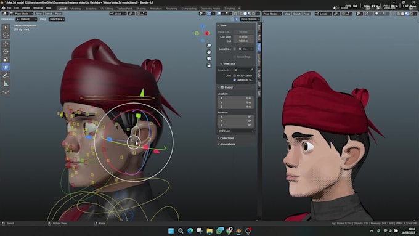
Task: Click the Blender icon on the taskbar
Action: 238,230
